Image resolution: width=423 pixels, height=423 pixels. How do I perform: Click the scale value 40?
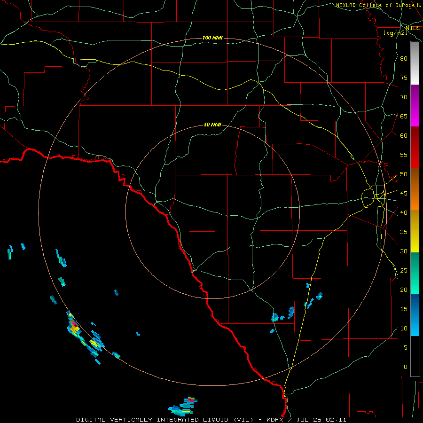(x=404, y=212)
